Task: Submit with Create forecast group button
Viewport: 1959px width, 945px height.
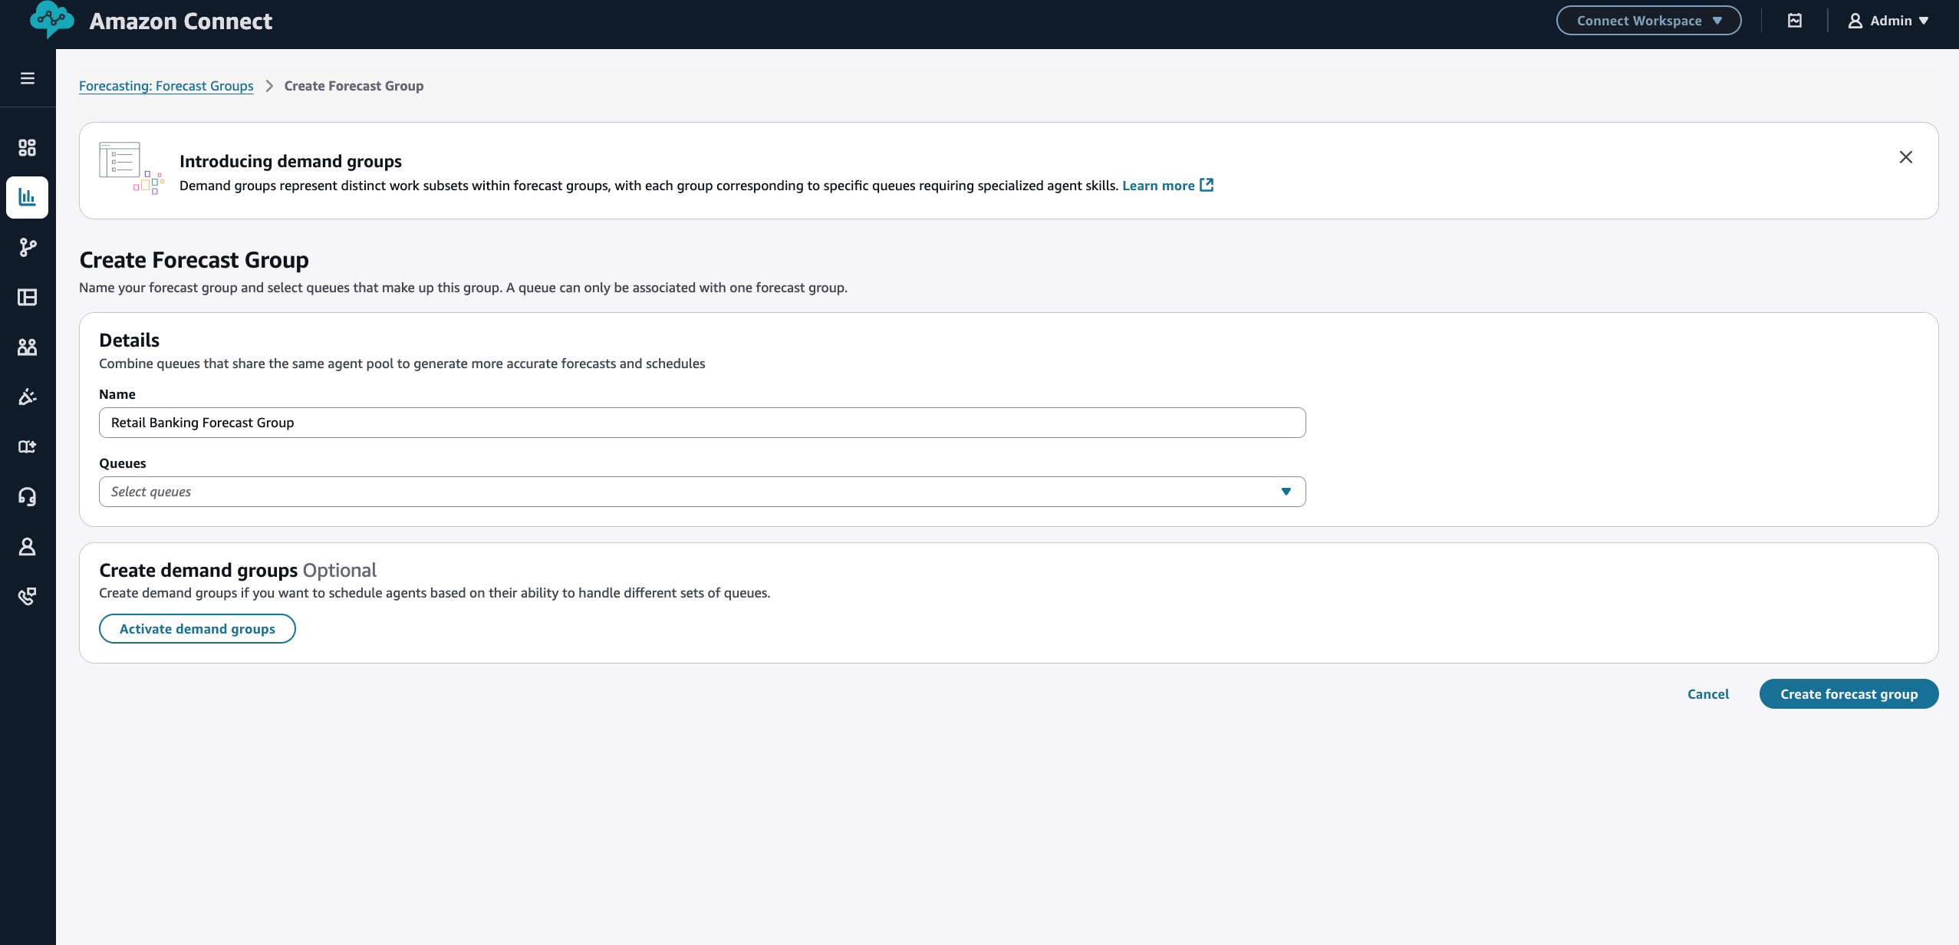Action: (x=1849, y=694)
